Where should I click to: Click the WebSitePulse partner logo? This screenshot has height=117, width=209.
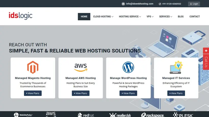(x=23, y=115)
